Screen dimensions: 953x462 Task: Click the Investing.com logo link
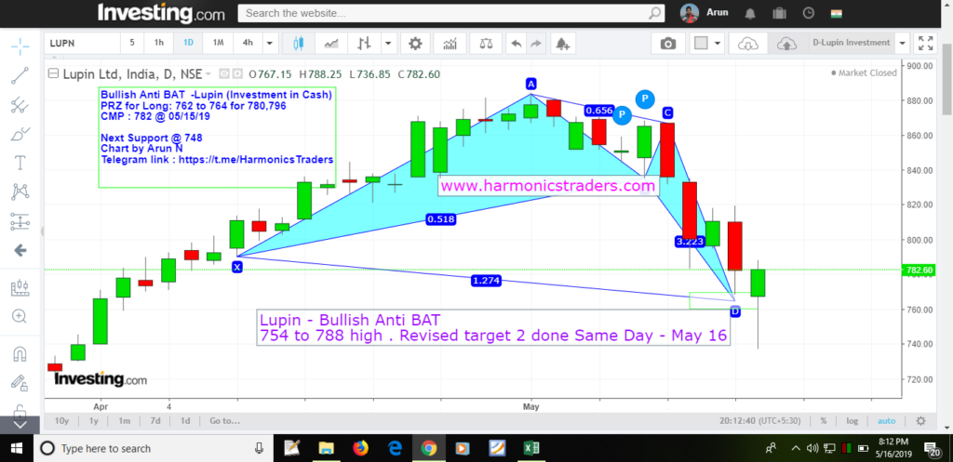[161, 13]
